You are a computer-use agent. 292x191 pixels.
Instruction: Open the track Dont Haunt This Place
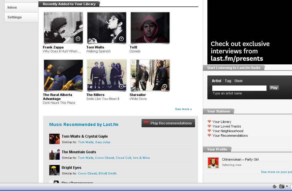coord(59,103)
